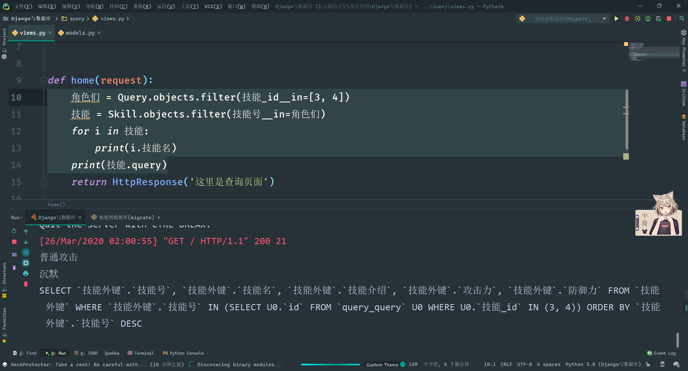Click the print icon in Run panel
688x371 pixels.
(26, 274)
